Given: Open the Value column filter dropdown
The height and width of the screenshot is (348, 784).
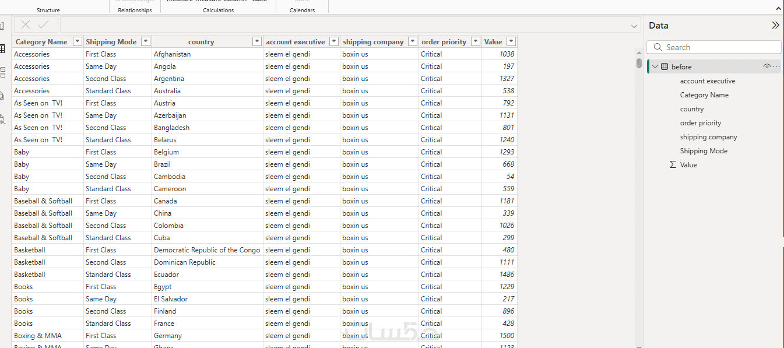Looking at the screenshot, I should [511, 41].
